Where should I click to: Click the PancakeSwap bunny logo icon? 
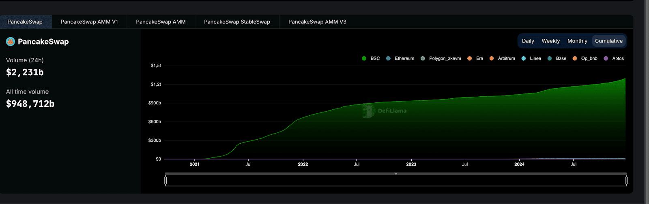(x=11, y=41)
